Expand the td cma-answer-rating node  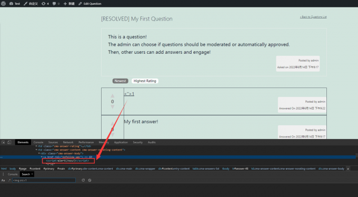[36, 146]
